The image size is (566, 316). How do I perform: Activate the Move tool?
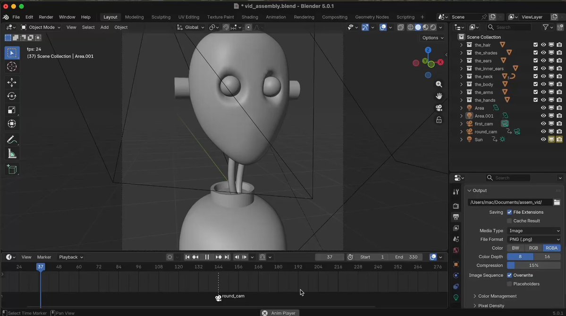click(11, 82)
